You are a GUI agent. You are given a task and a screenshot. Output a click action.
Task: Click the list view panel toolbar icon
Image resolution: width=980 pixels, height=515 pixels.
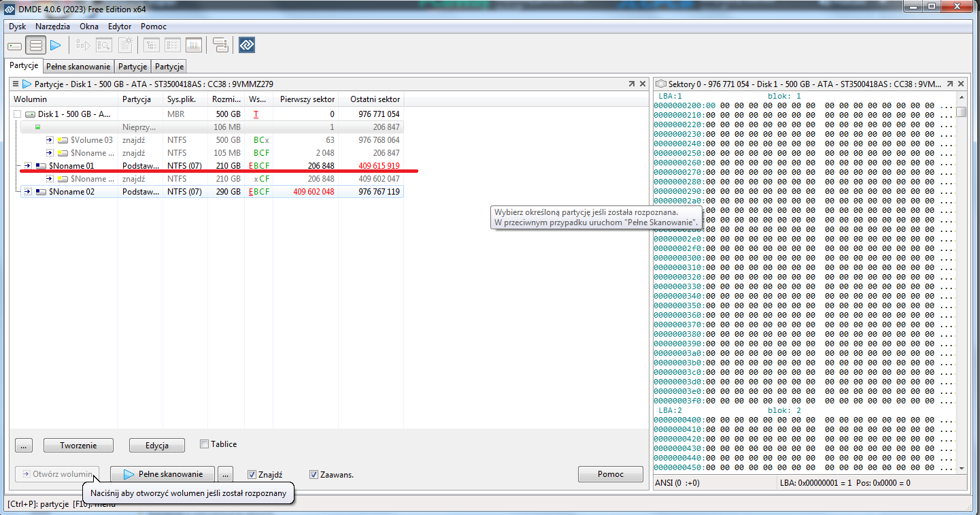point(173,46)
